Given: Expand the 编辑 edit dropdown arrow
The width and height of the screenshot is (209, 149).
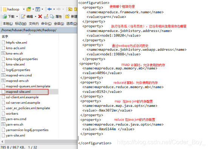Looking at the screenshot, I should point(35,17).
